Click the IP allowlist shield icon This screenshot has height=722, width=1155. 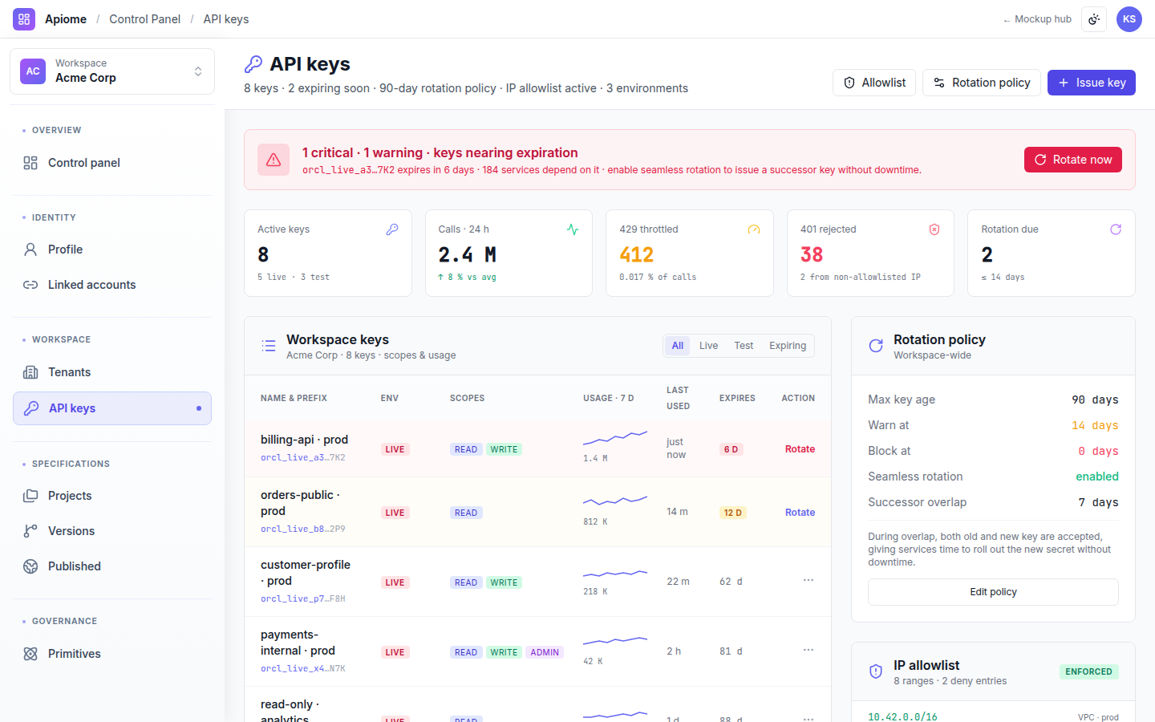click(x=876, y=671)
